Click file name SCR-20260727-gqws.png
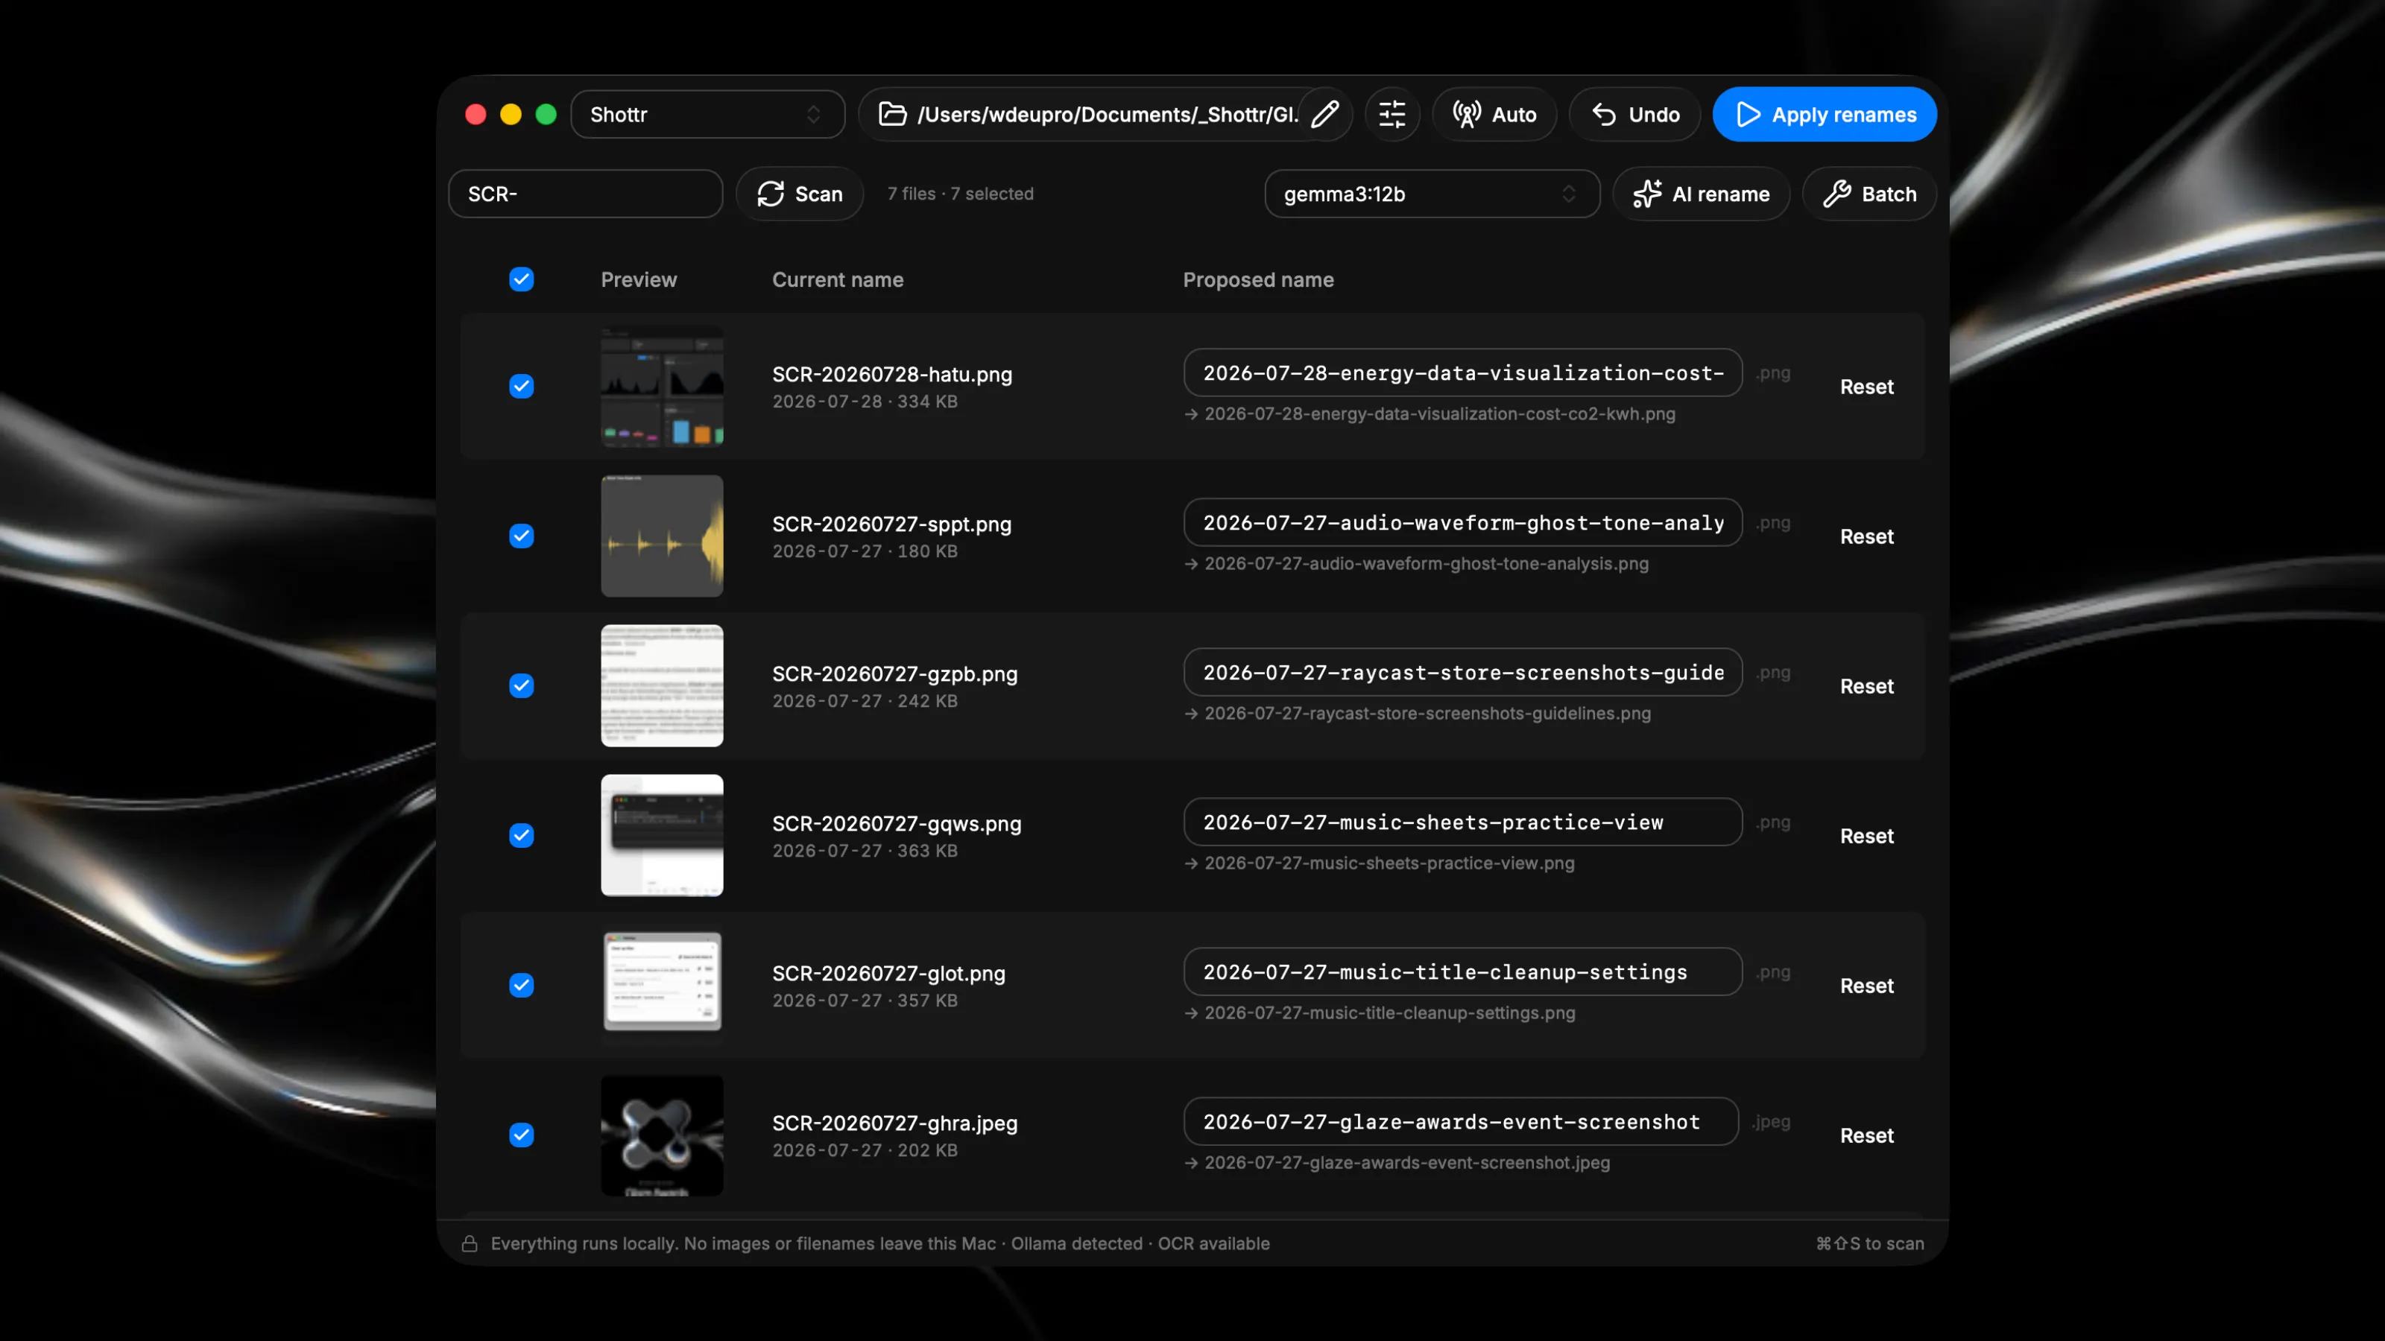 tap(897, 825)
